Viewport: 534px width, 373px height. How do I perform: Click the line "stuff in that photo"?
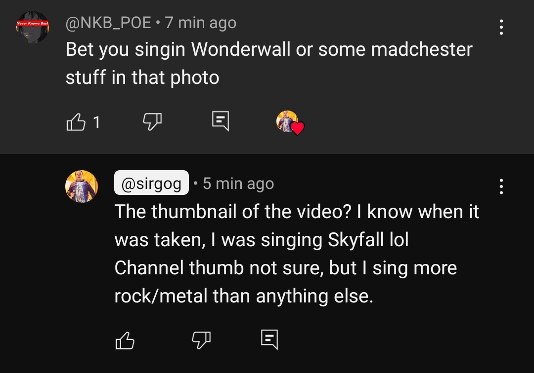click(x=142, y=77)
